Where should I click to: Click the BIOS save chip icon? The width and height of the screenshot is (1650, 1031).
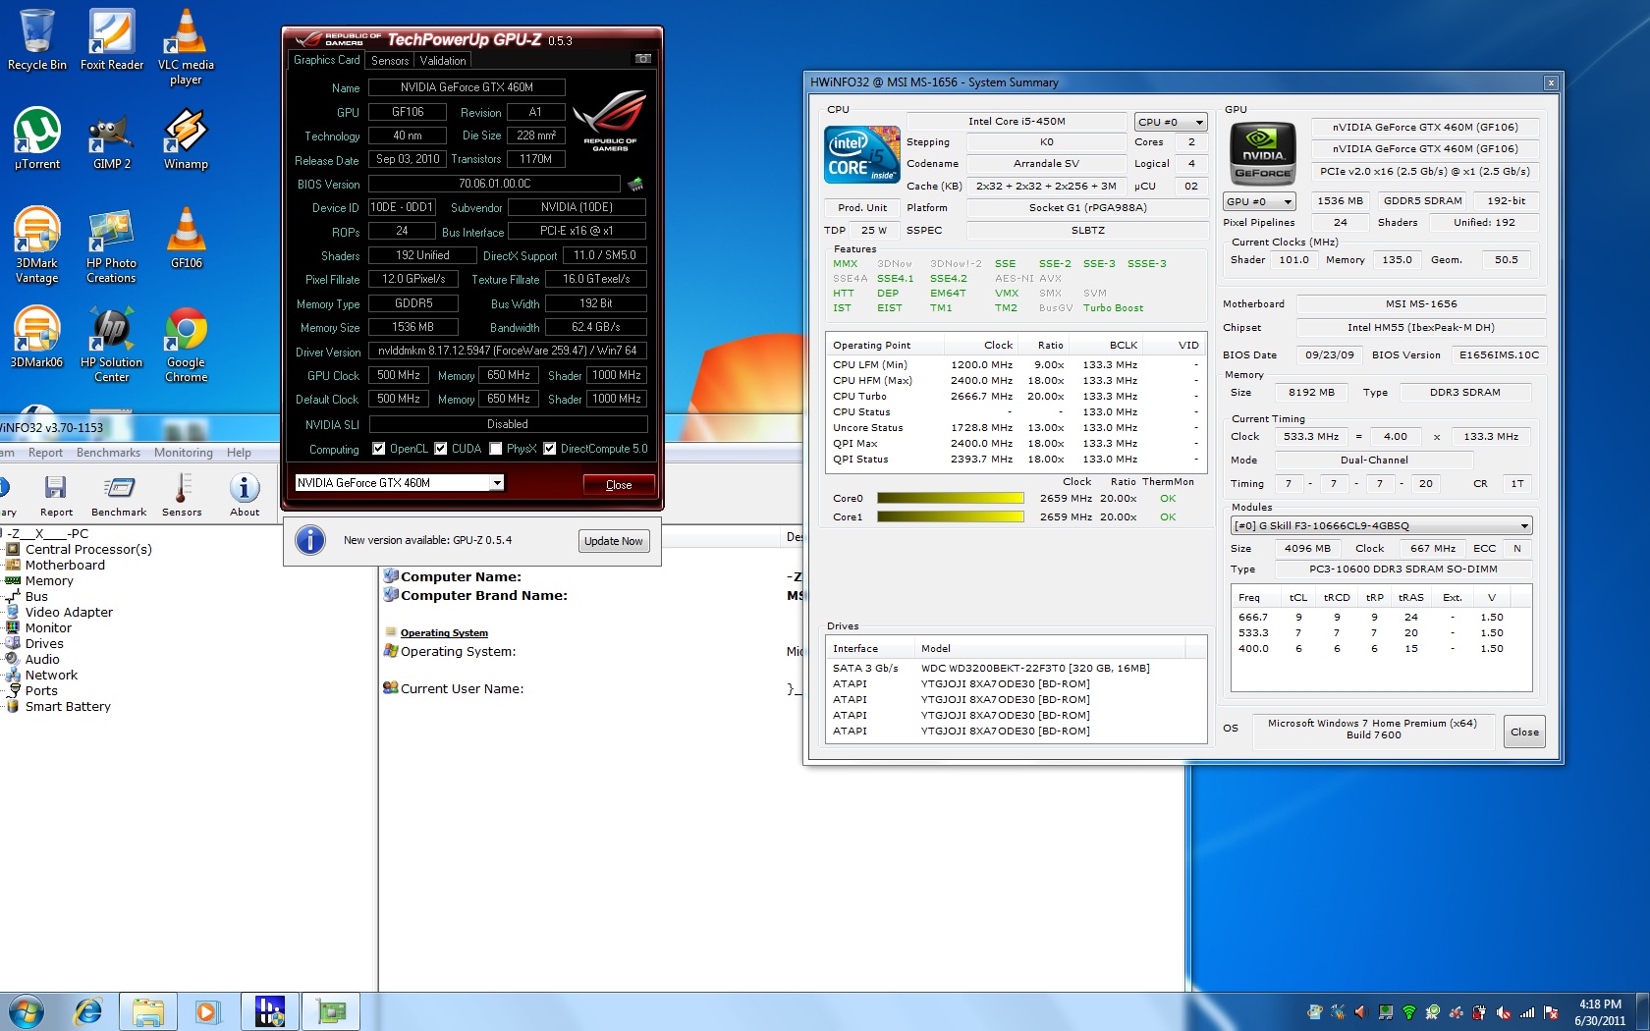tap(635, 184)
